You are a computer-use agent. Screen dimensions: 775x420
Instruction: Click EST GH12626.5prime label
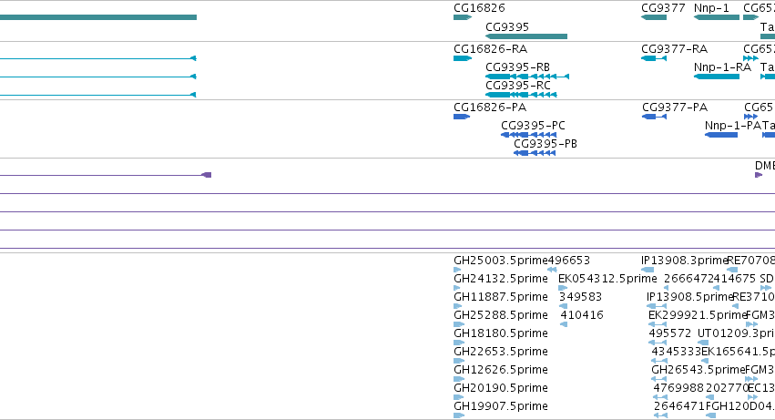[x=501, y=370]
